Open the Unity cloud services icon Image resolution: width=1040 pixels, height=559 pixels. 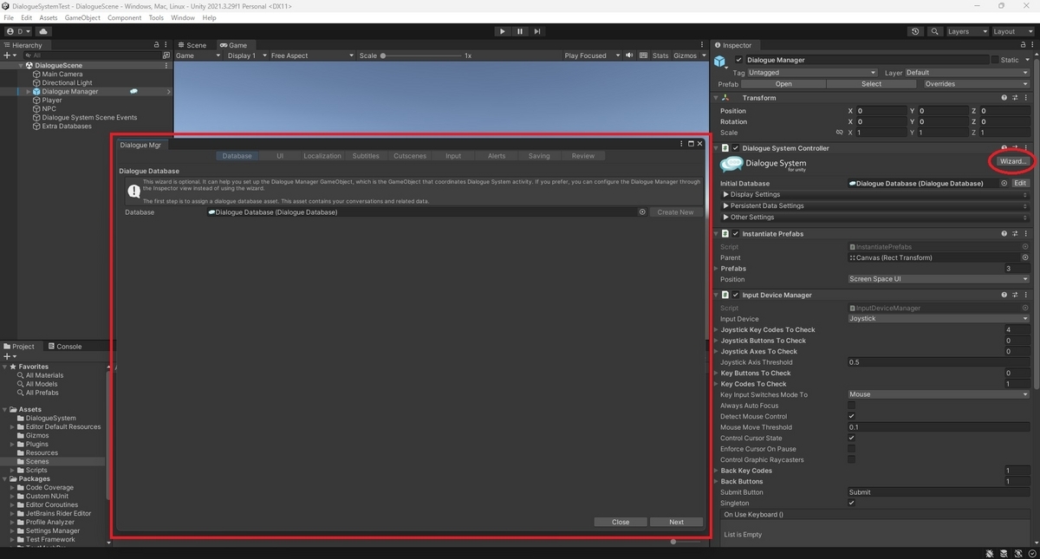click(43, 31)
